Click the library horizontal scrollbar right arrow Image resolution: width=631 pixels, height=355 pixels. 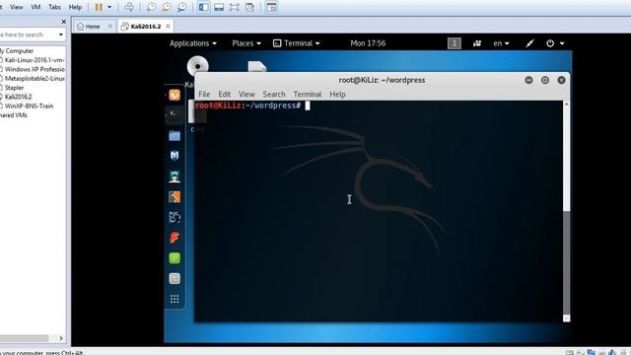(61, 338)
